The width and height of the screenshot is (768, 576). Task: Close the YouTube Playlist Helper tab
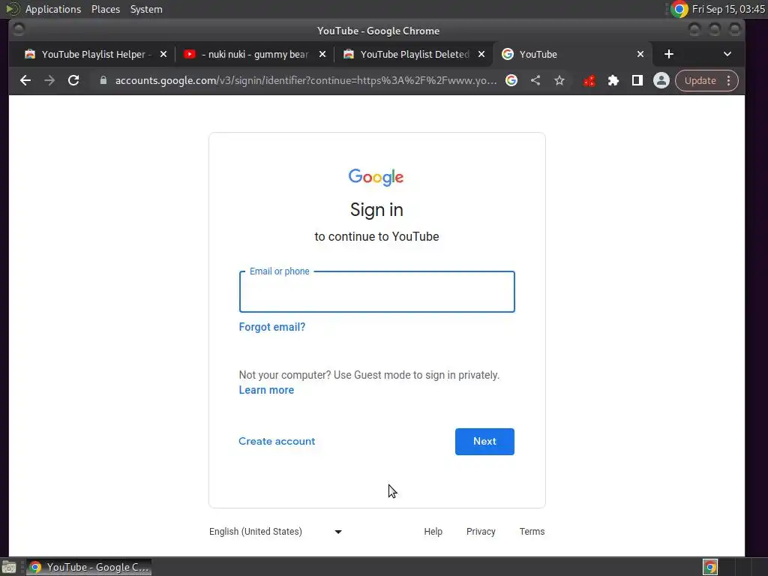(x=163, y=54)
